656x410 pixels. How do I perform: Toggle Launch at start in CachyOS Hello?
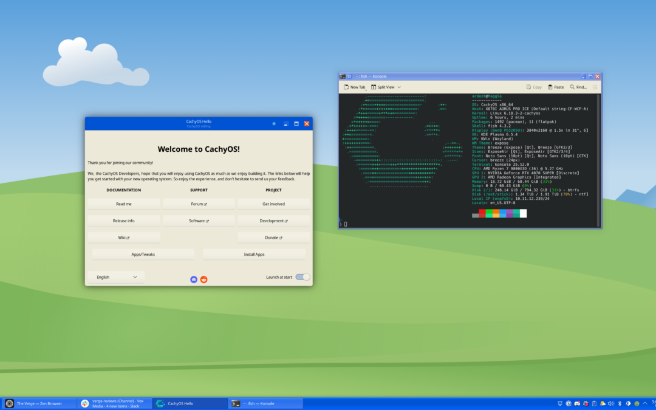tap(302, 276)
